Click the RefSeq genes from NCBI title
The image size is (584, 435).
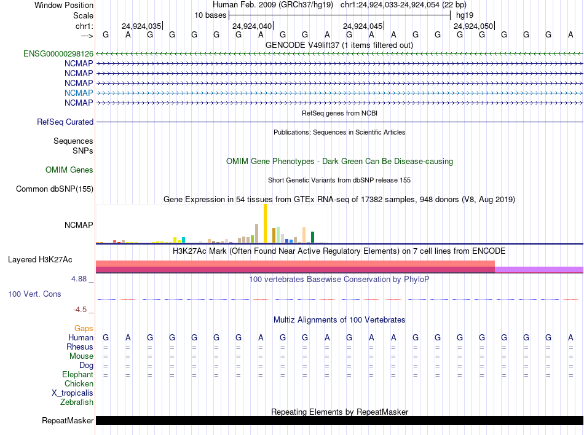pyautogui.click(x=340, y=113)
